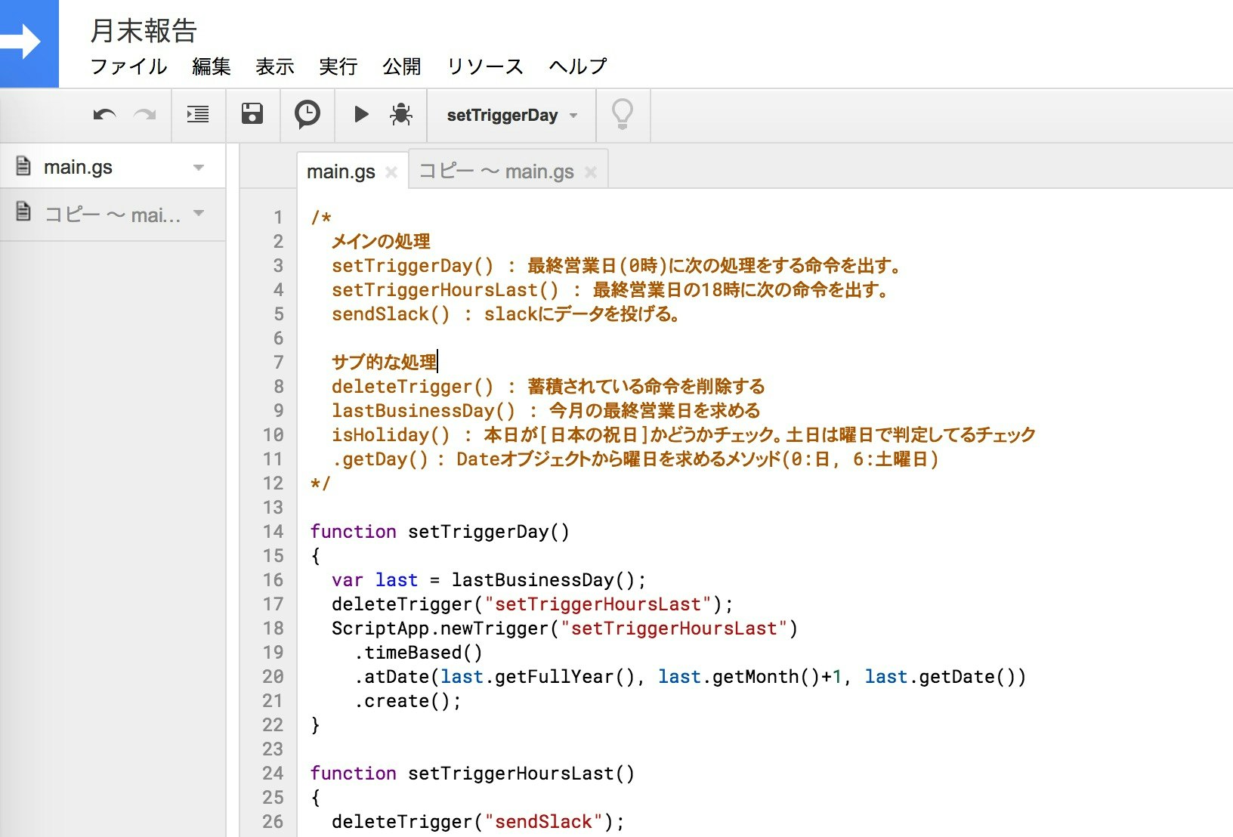Open current project's triggers clock icon

(x=307, y=115)
